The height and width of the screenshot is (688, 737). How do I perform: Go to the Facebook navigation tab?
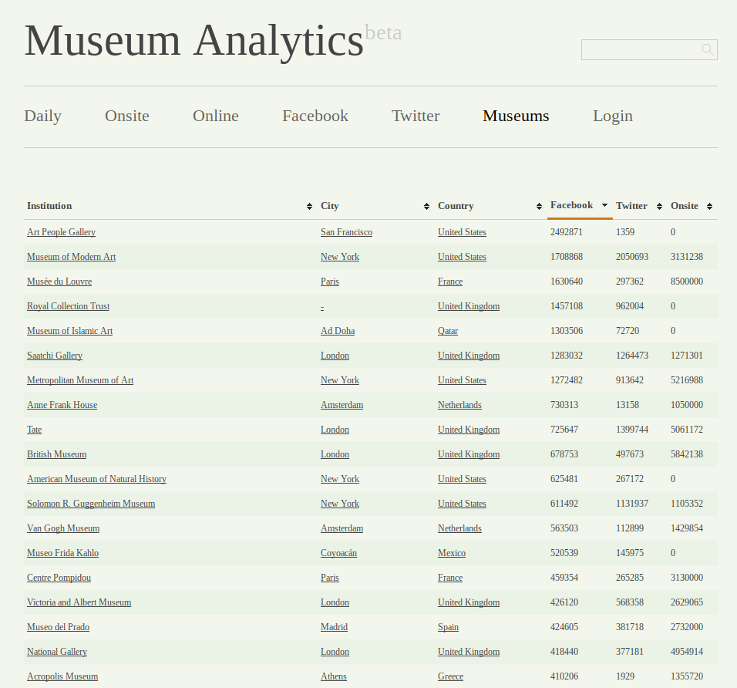(315, 116)
